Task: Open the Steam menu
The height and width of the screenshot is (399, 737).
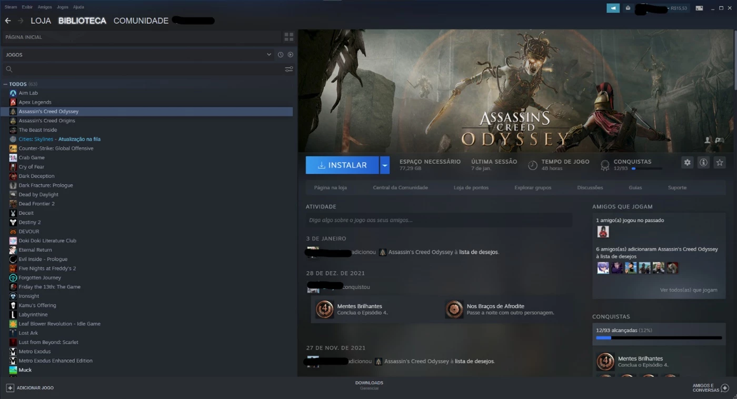Action: pos(11,7)
